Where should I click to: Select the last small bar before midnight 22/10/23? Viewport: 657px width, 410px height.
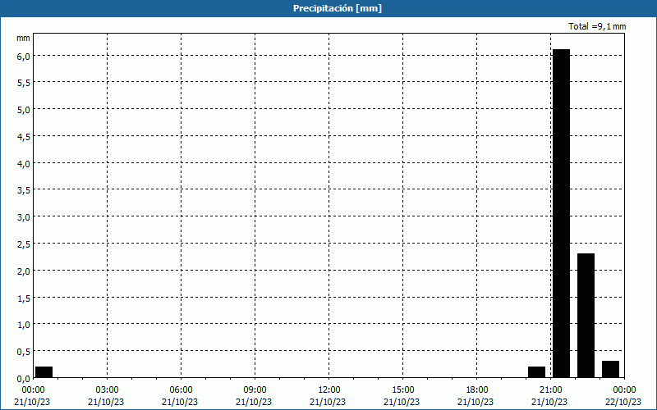610,370
